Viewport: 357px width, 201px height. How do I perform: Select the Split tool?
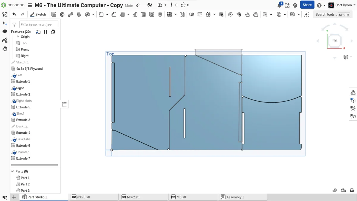tap(200, 14)
